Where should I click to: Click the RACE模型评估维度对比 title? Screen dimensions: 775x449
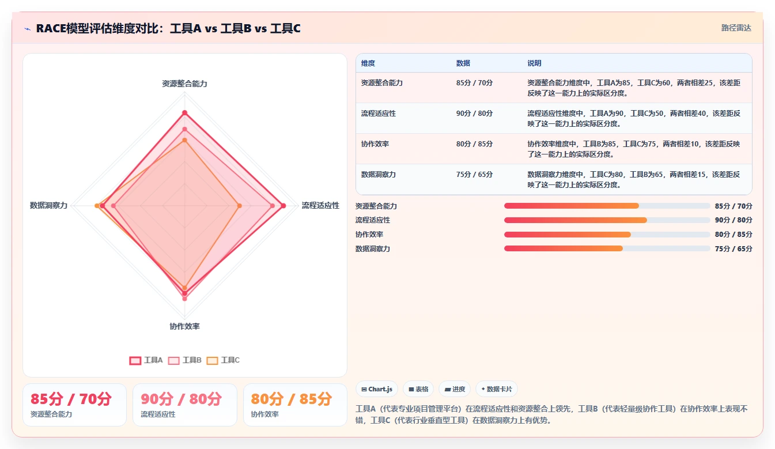coord(168,28)
